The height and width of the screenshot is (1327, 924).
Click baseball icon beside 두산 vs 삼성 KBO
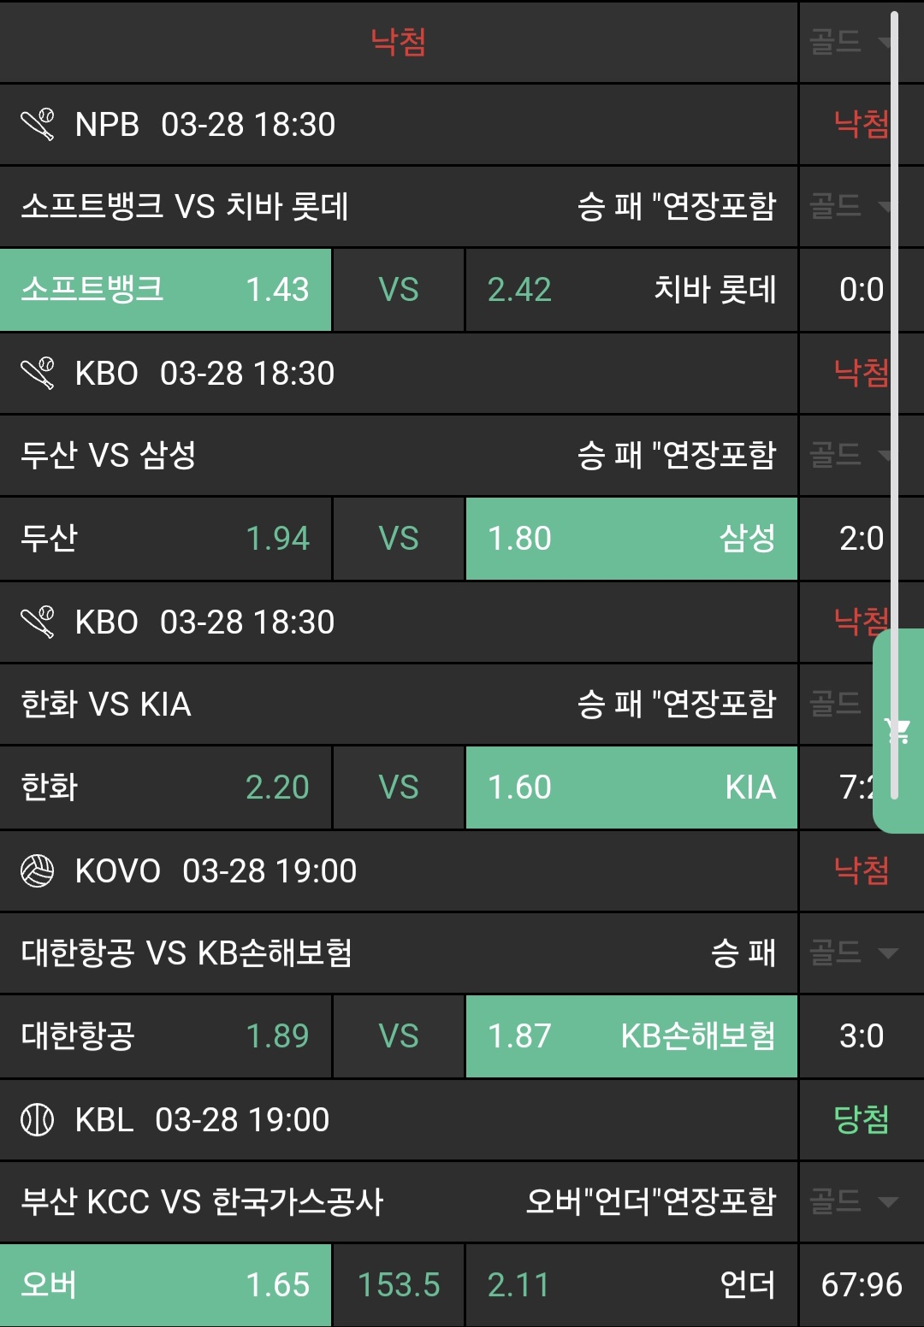(38, 374)
